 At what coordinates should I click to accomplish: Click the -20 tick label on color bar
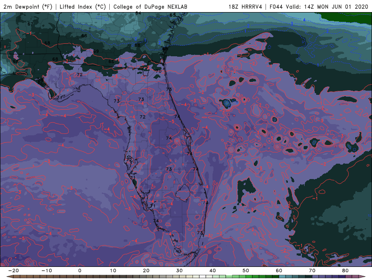point(13,271)
